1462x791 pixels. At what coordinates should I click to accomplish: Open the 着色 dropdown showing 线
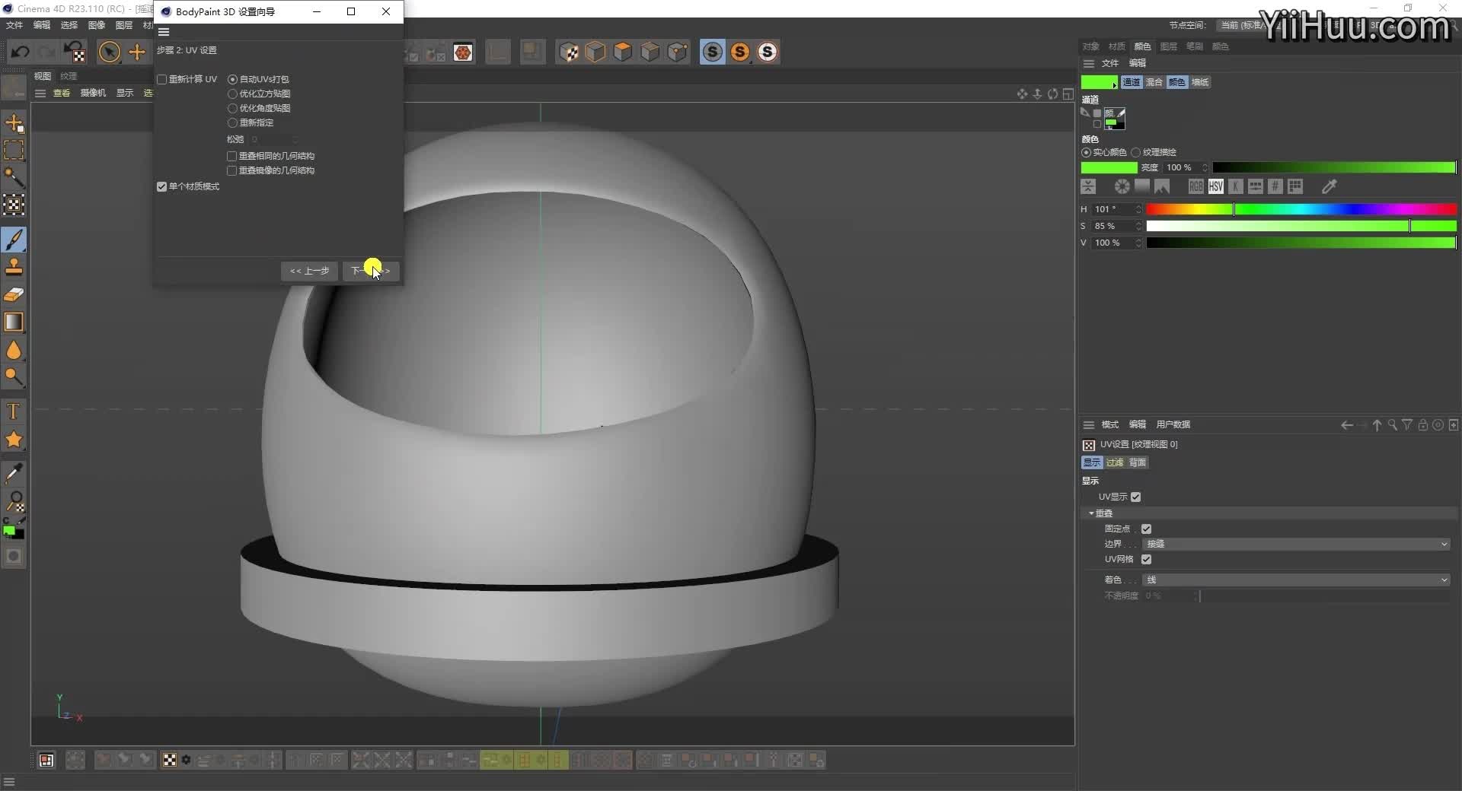(x=1297, y=580)
